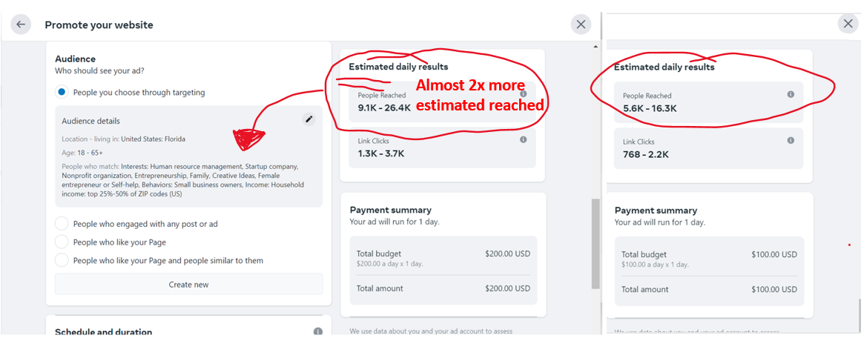Open info icon for left People Reached
The height and width of the screenshot is (341, 864).
[x=523, y=93]
